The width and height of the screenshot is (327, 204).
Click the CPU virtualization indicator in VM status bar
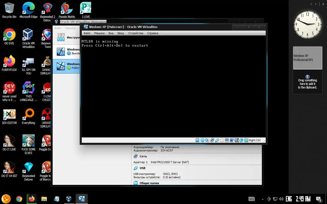click(237, 140)
